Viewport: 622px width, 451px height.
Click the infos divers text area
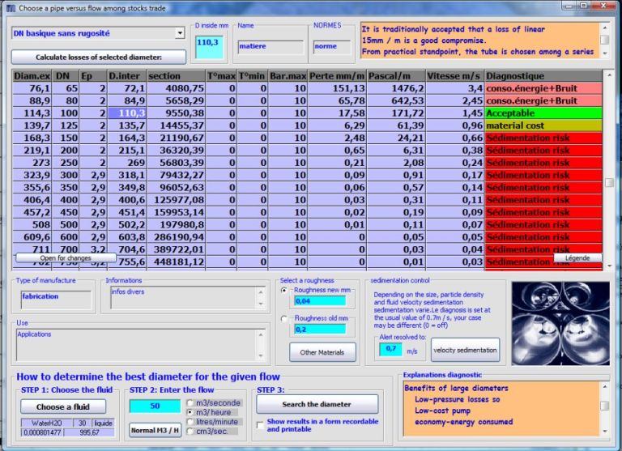[x=184, y=297]
